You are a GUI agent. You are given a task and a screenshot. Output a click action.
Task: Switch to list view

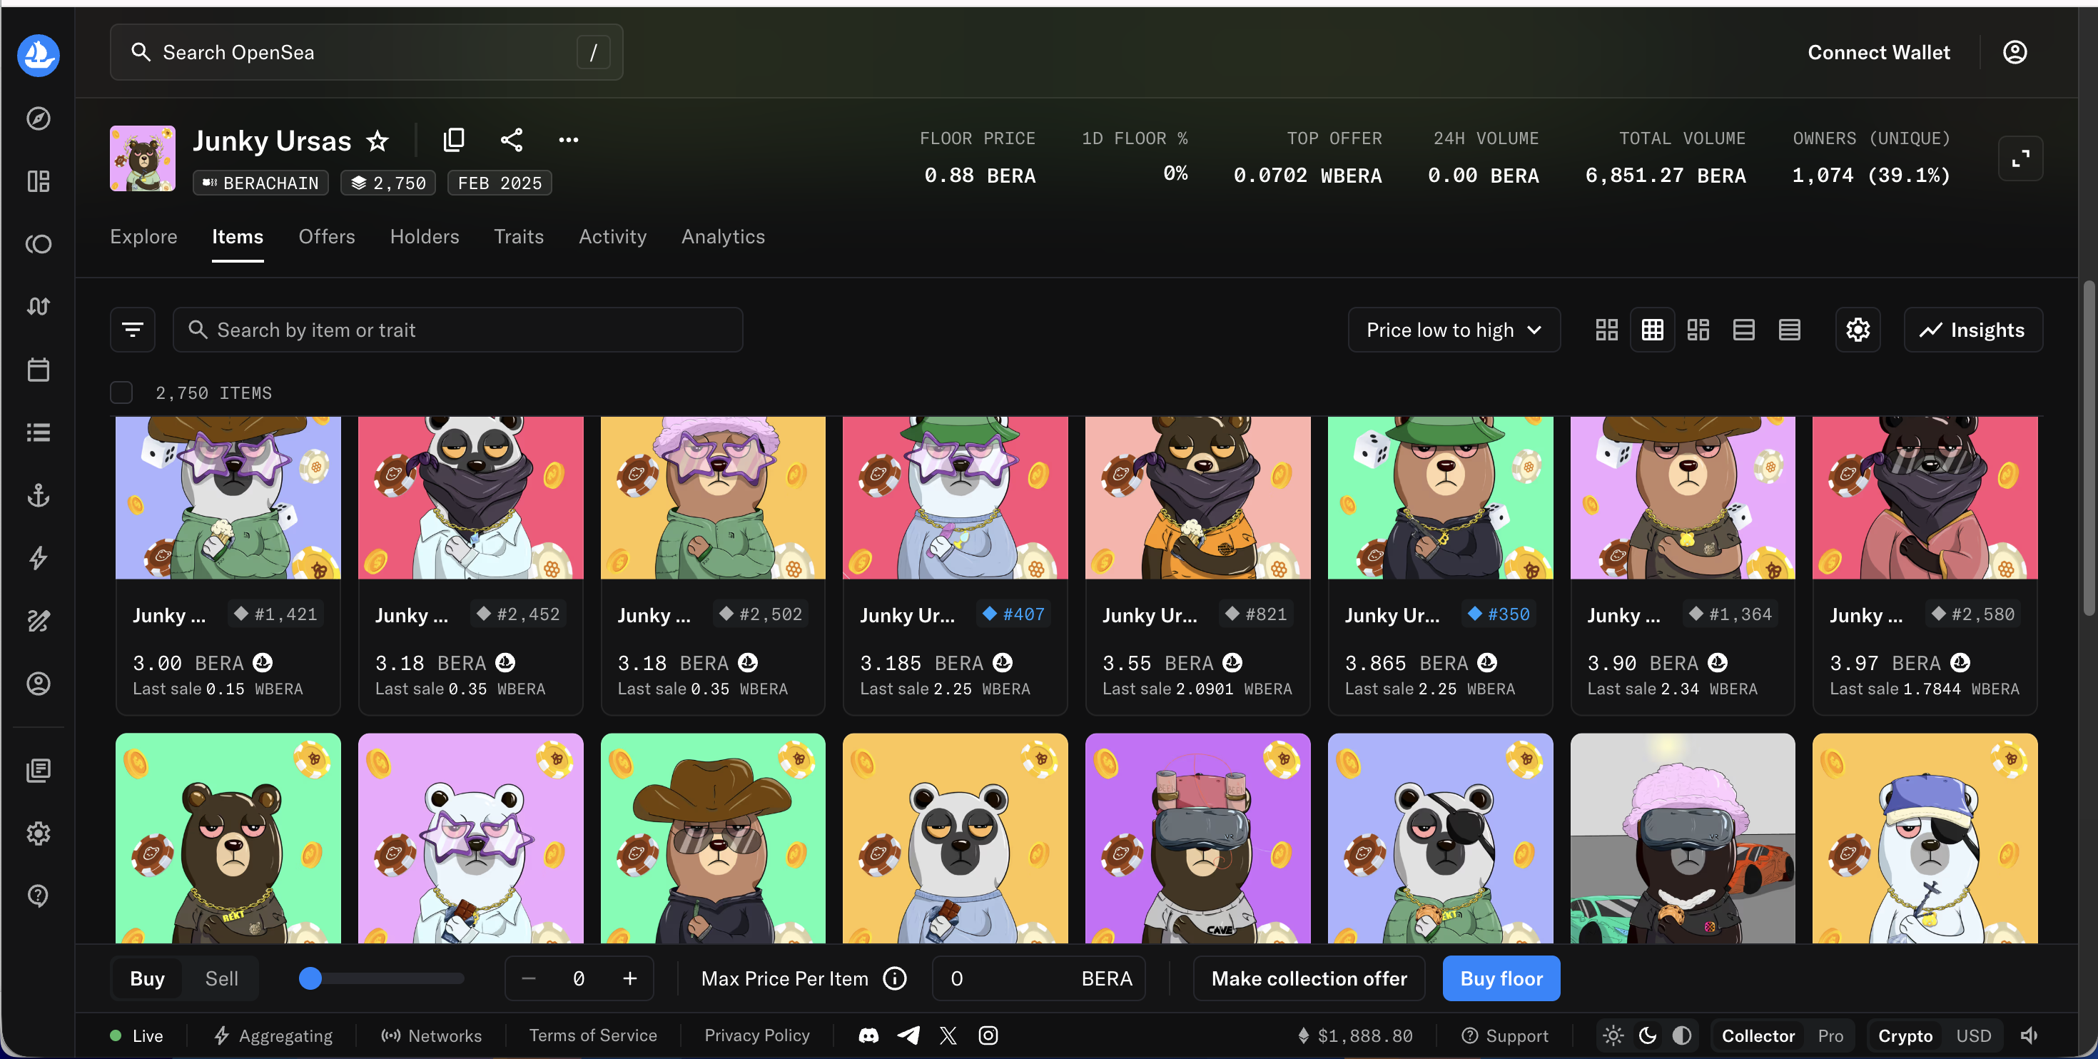coord(1743,329)
